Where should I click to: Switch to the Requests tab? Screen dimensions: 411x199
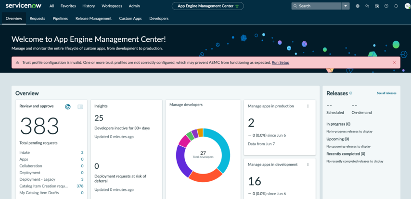(x=38, y=19)
